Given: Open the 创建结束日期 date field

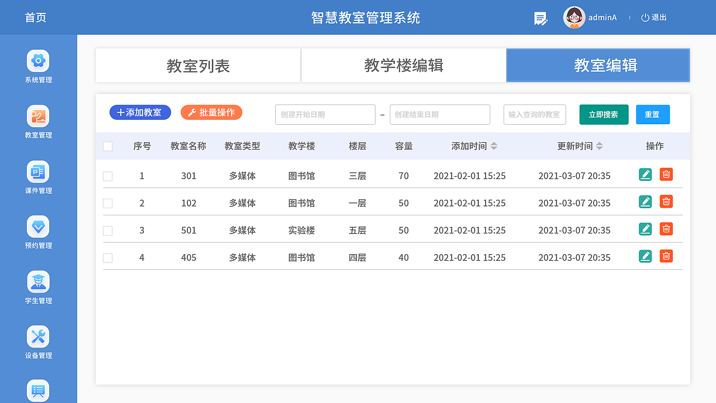Looking at the screenshot, I should [440, 115].
